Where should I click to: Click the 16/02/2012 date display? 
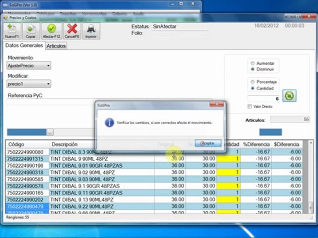point(266,26)
